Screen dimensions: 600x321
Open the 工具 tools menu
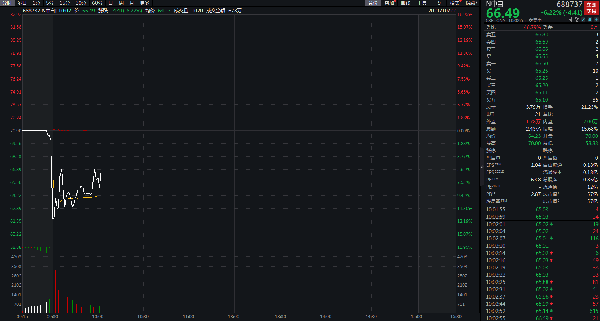(x=422, y=3)
